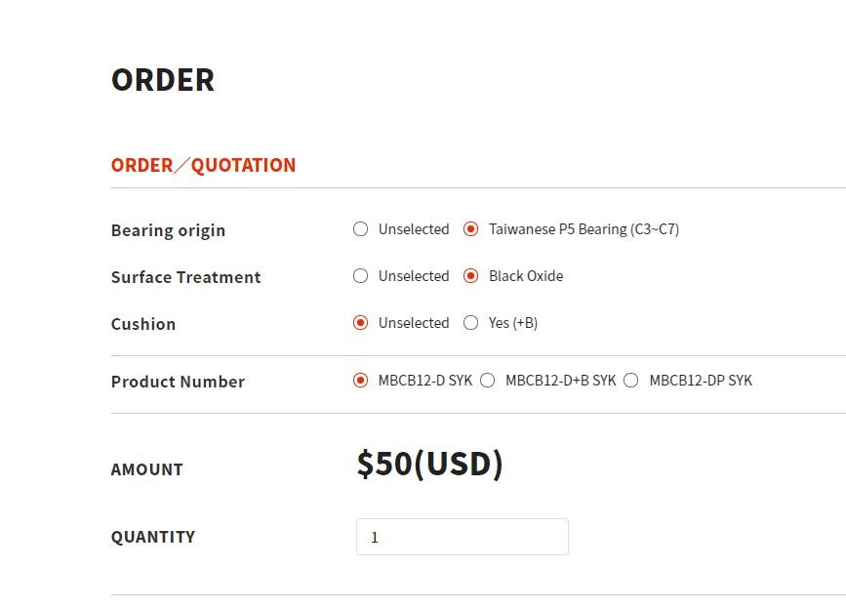Click the Quantity input field

(x=462, y=537)
